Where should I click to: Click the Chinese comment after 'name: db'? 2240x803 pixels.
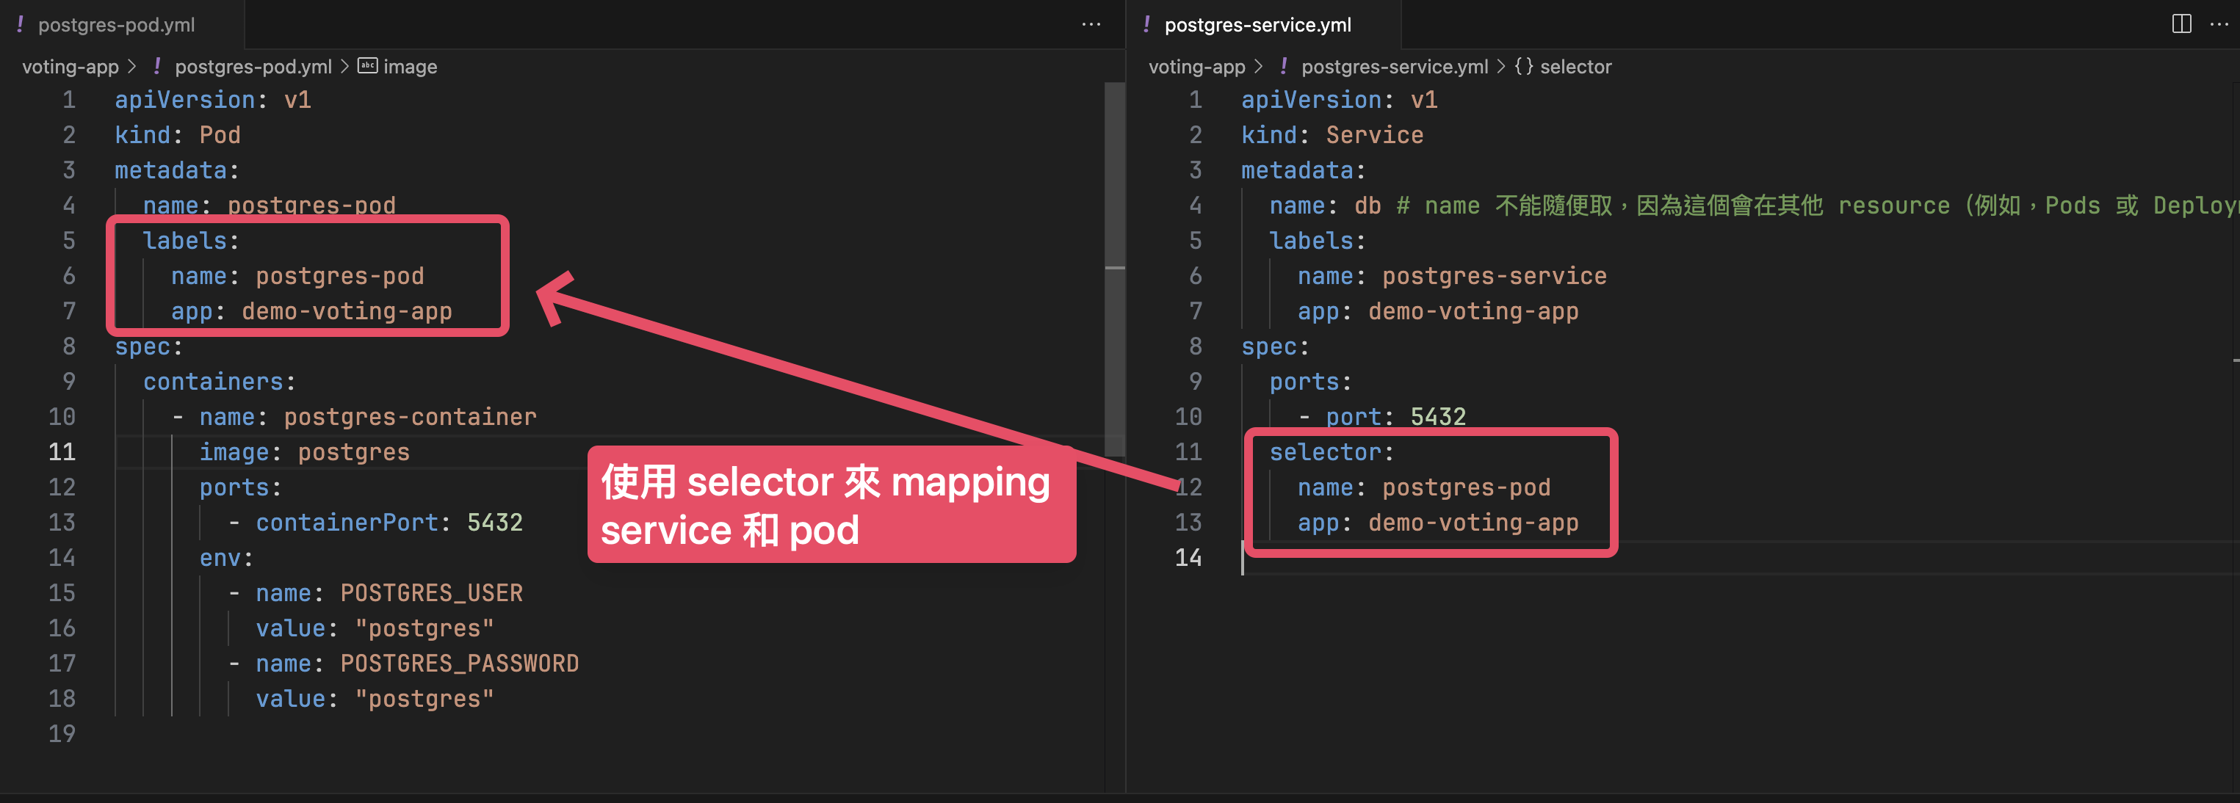[1818, 205]
